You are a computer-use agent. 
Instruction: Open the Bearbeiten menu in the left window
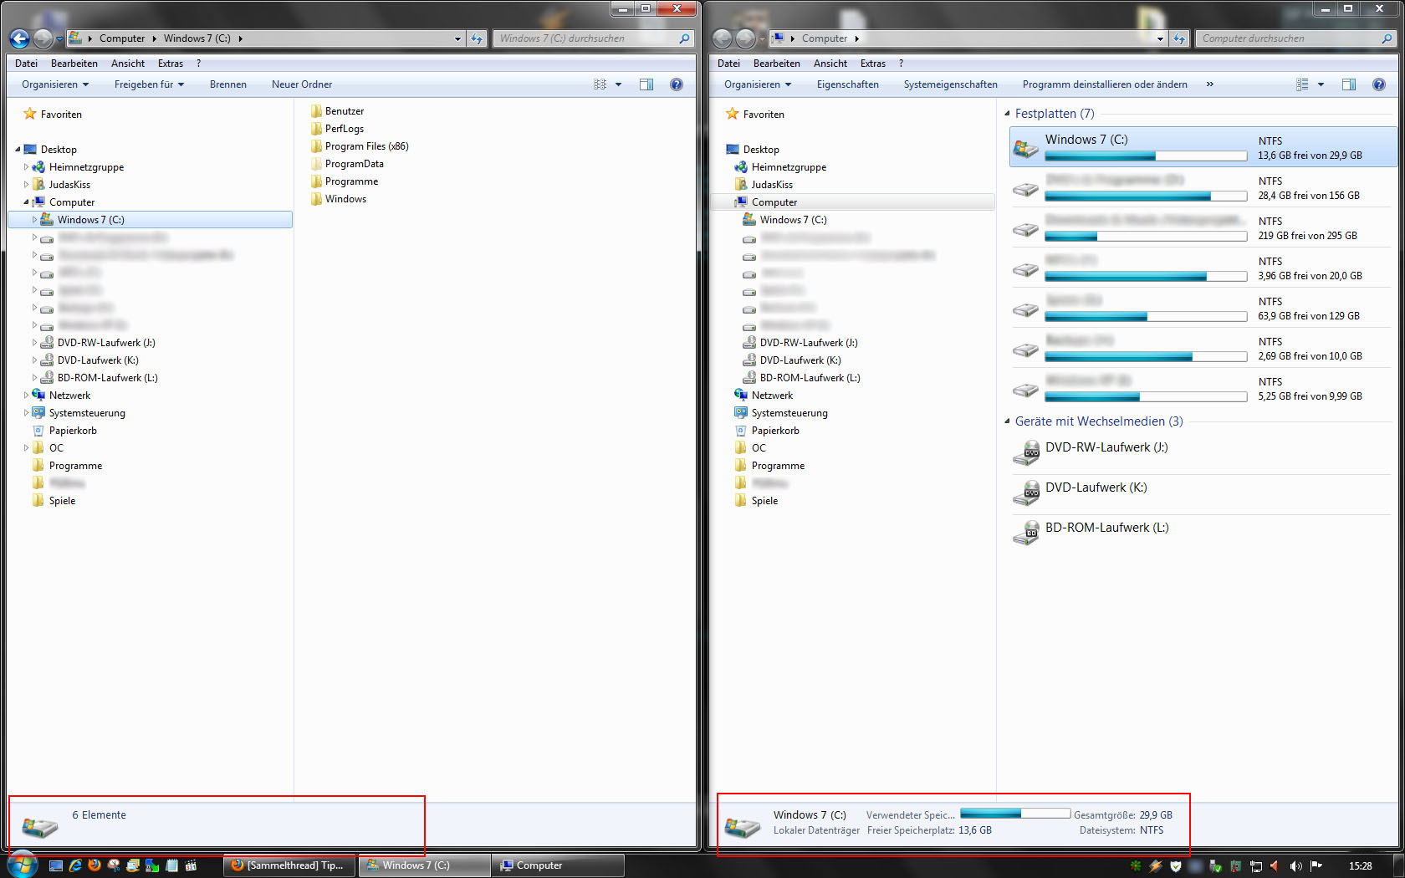(x=74, y=64)
